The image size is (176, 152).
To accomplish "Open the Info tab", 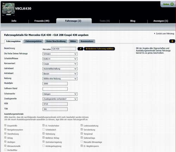I will click(14, 21).
